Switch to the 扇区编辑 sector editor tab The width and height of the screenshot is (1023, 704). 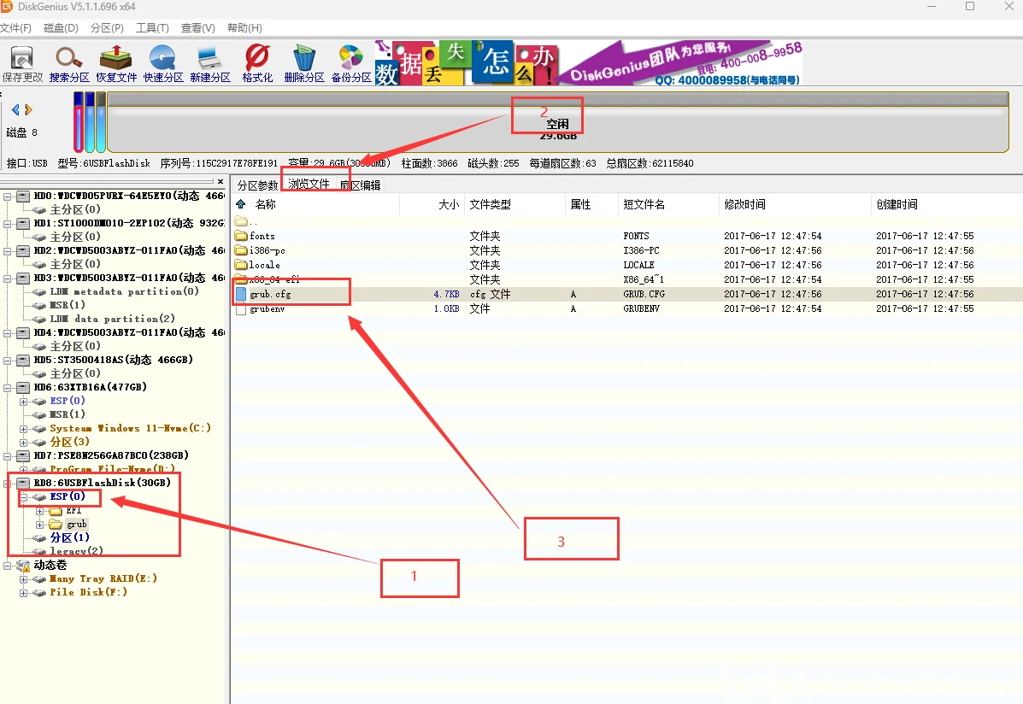(x=360, y=185)
